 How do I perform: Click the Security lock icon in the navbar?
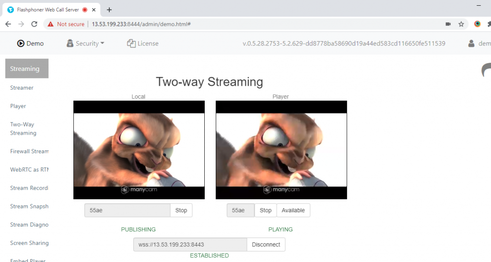coord(70,44)
